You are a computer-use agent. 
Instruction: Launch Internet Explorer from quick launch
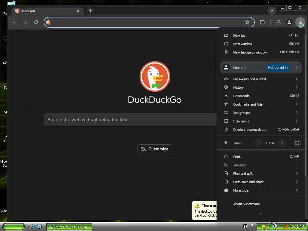(33, 227)
